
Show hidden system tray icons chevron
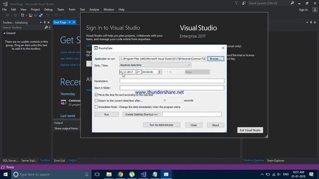tap(262, 175)
